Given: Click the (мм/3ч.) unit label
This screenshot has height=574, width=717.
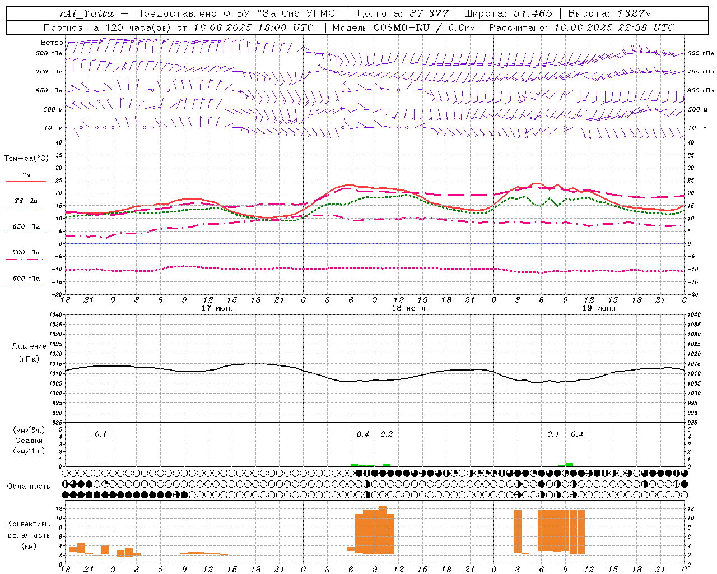Looking at the screenshot, I should tap(29, 430).
